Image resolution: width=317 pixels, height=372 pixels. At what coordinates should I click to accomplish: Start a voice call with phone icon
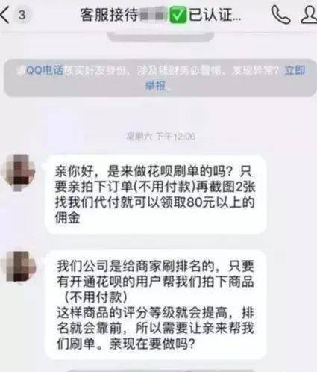click(x=280, y=15)
